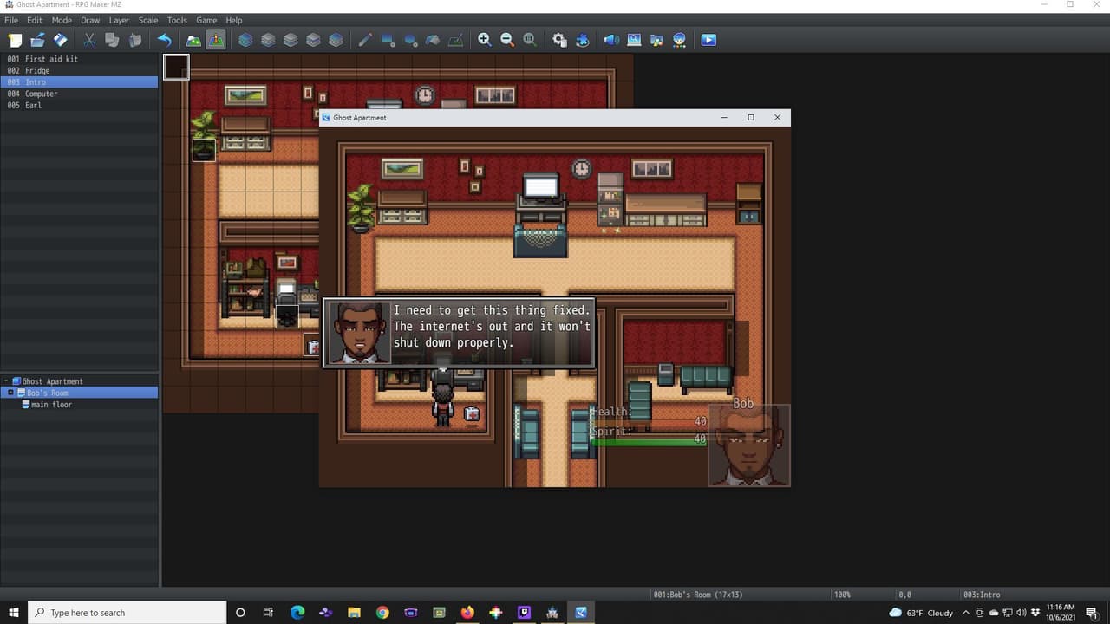This screenshot has height=624, width=1110.
Task: Open the Layer menu
Action: pos(119,20)
